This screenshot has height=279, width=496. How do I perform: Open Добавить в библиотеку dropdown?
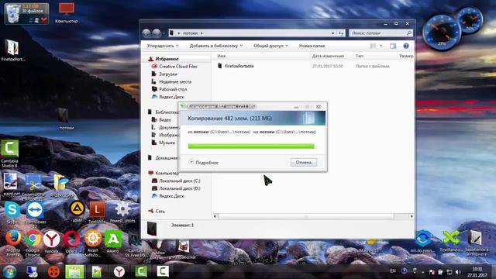(216, 46)
